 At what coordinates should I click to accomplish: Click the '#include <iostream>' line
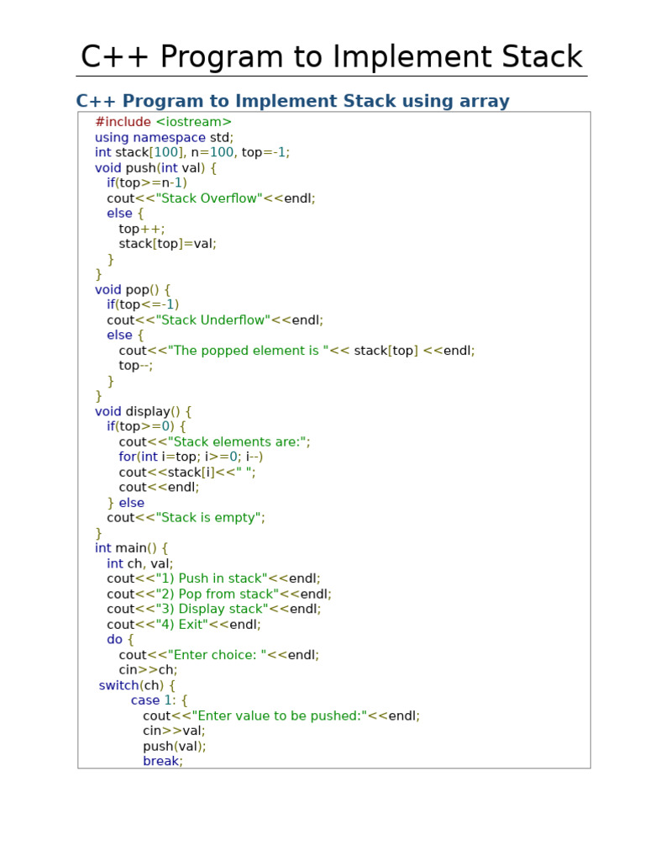coord(164,122)
